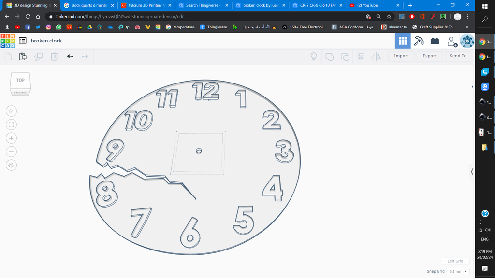Viewport: 495px width, 278px height.
Task: Open the notifications action center icon
Action: click(485, 268)
